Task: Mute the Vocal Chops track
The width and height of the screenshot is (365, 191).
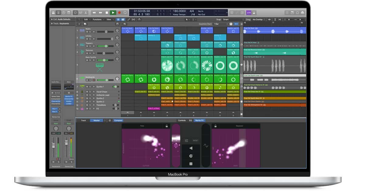Action: (x=87, y=92)
